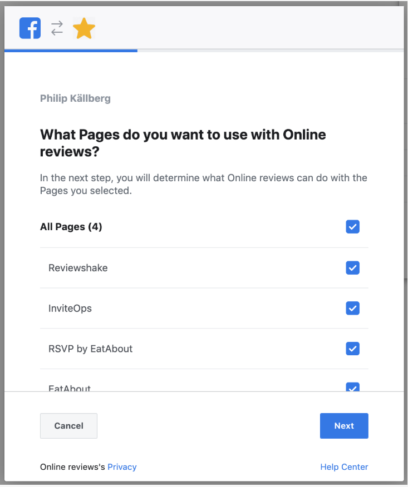Click the blue setup progress bar
The image size is (408, 487).
(x=71, y=51)
